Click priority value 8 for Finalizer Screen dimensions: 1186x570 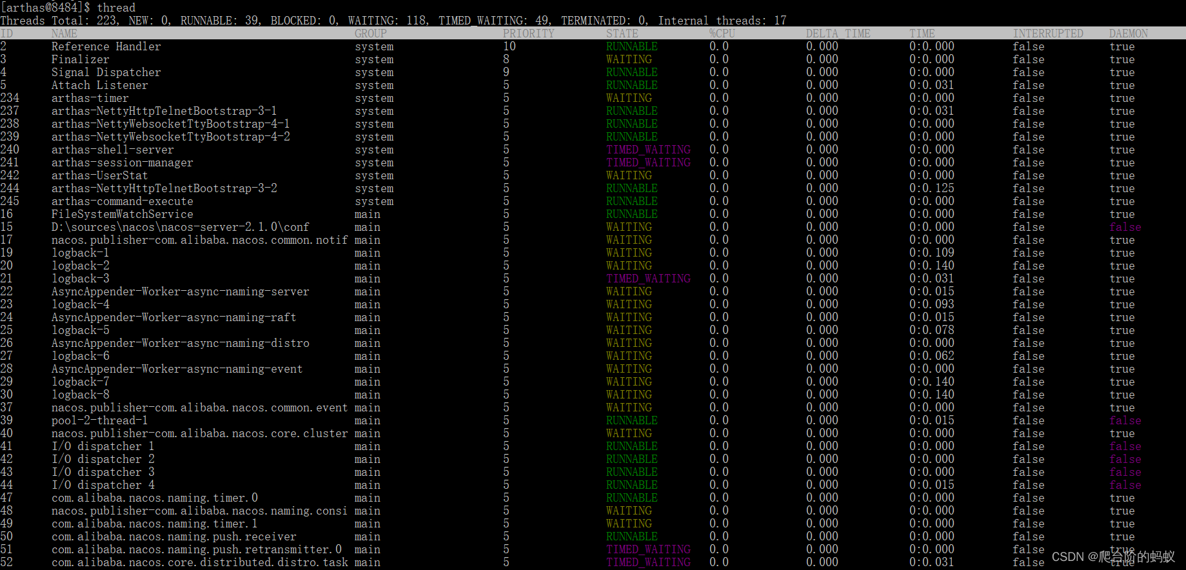506,59
